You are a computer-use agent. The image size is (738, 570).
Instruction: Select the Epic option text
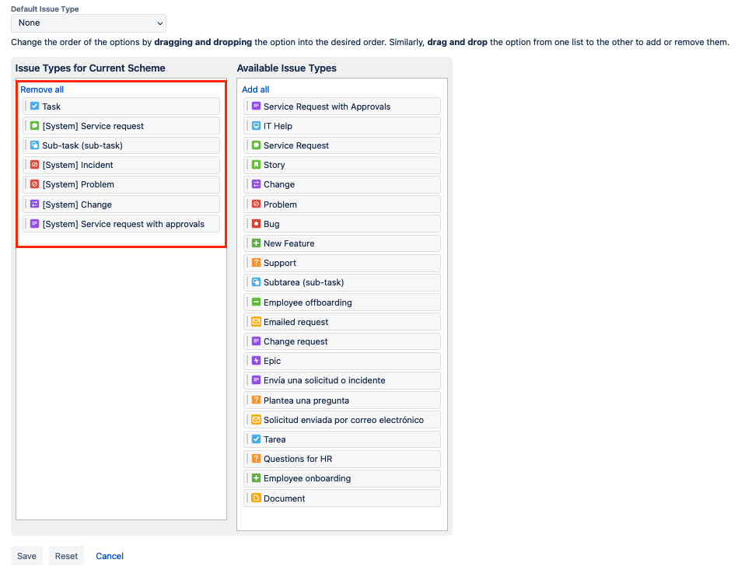[x=272, y=361]
